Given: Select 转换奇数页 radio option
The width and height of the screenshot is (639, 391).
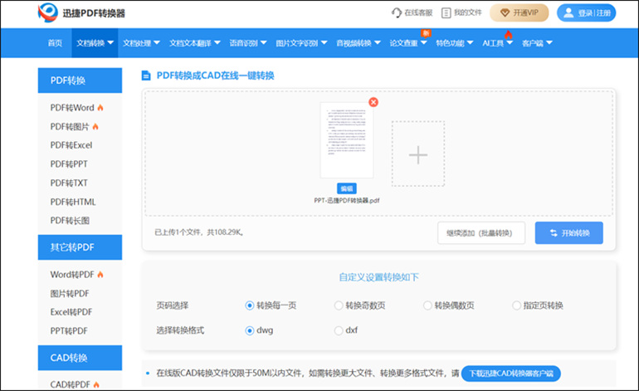Looking at the screenshot, I should point(339,305).
